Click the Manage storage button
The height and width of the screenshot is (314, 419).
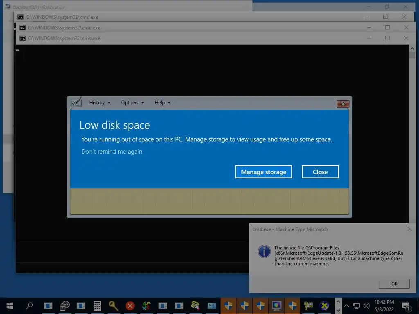pyautogui.click(x=264, y=172)
